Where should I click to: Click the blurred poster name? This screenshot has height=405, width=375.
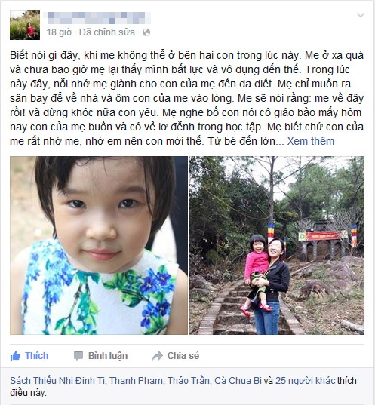pos(97,18)
